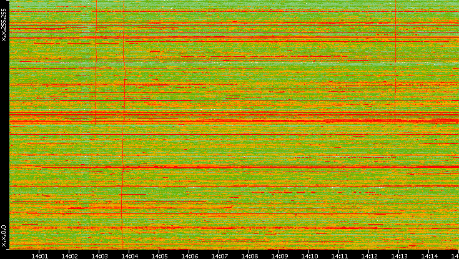Select the 14:02 time axis label
This screenshot has height=259, width=459.
69,256
